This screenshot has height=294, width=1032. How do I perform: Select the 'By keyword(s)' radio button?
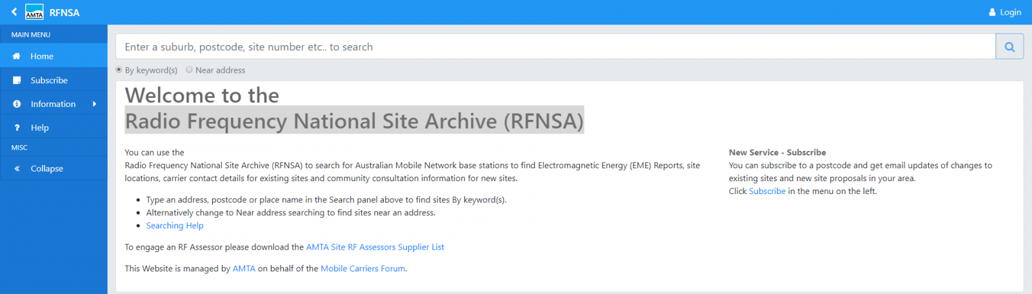point(119,70)
